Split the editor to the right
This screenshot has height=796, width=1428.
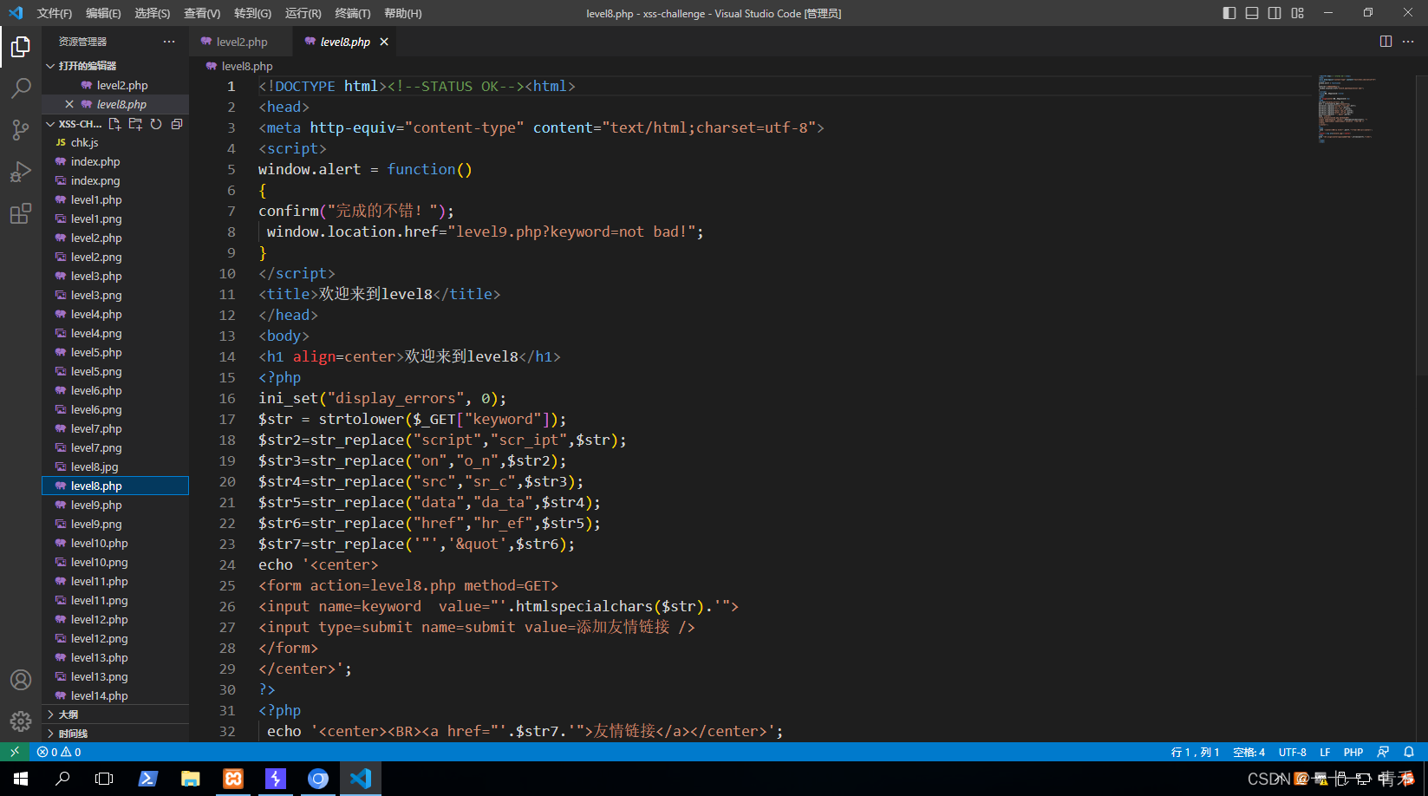click(1386, 42)
